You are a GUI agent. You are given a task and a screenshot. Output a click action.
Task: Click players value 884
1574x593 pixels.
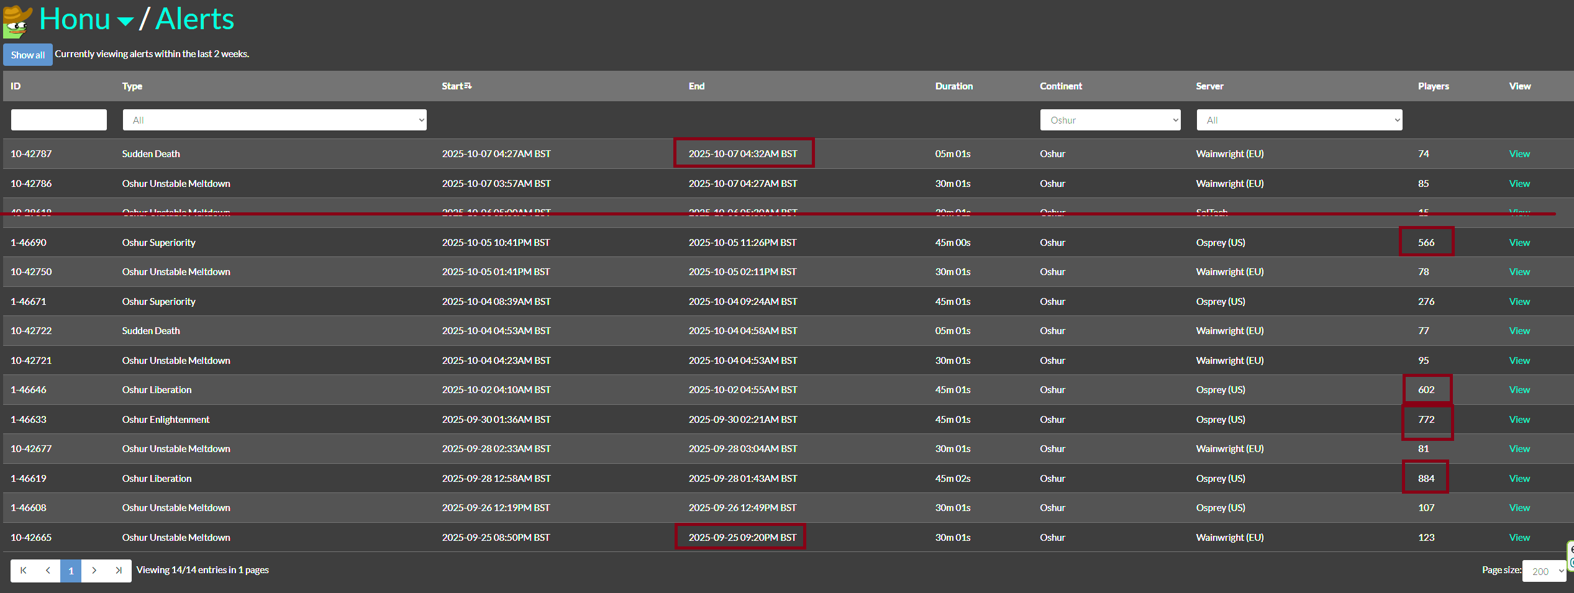pyautogui.click(x=1426, y=479)
